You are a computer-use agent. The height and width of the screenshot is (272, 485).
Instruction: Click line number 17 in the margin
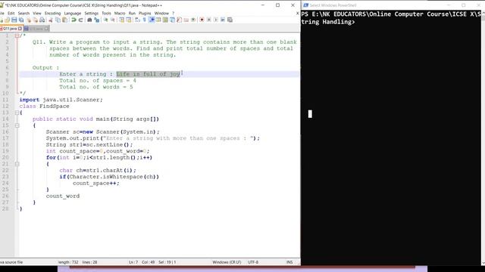coord(5,138)
